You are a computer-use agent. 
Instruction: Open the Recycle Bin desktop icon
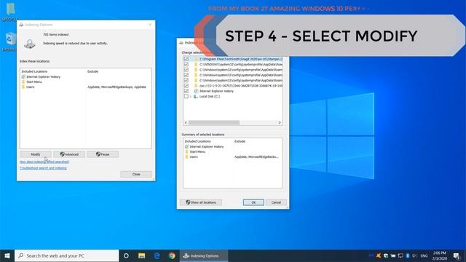[10, 42]
